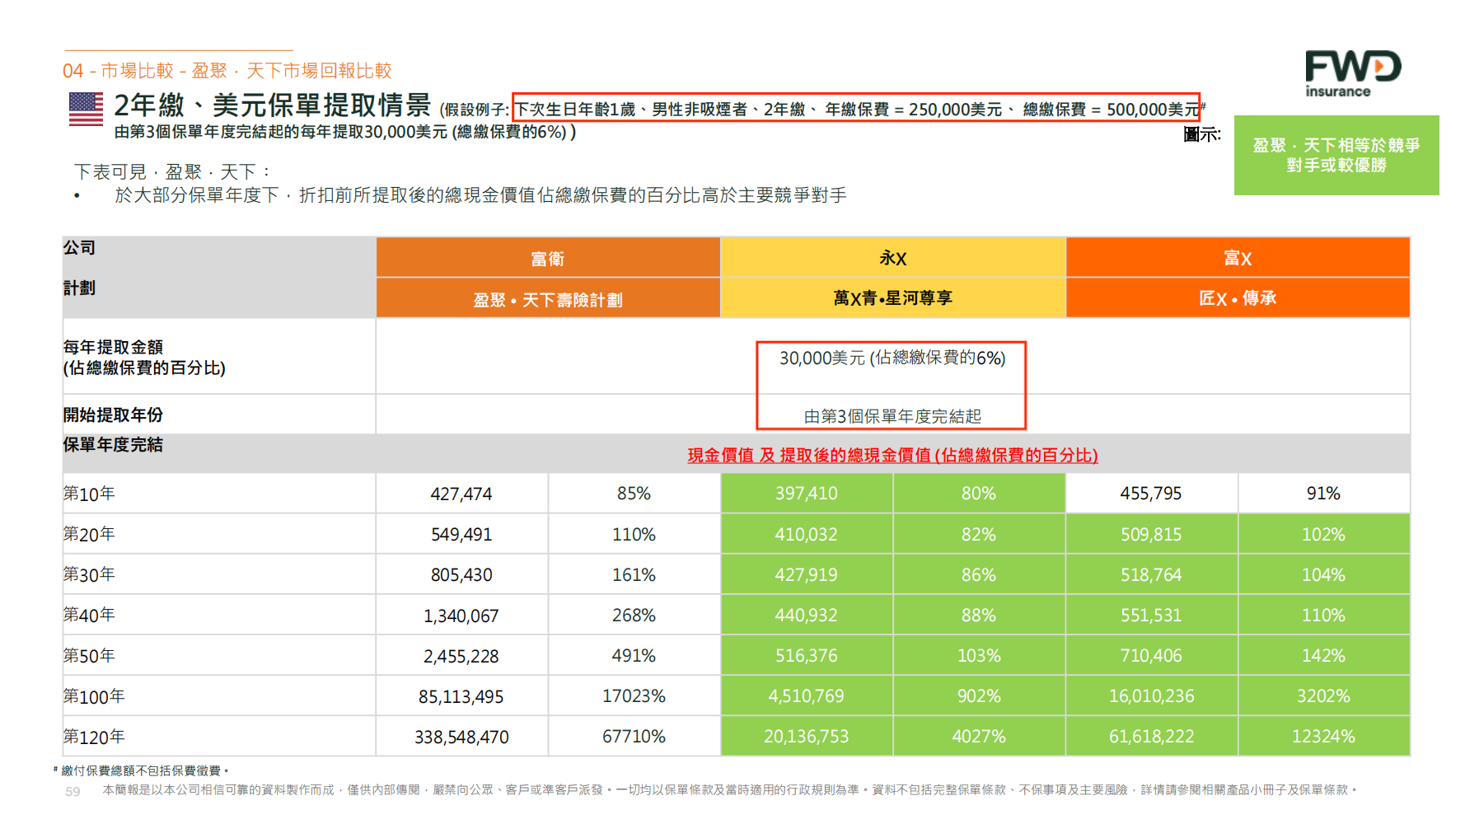
Task: Click the 902% cell
Action: pos(979,696)
